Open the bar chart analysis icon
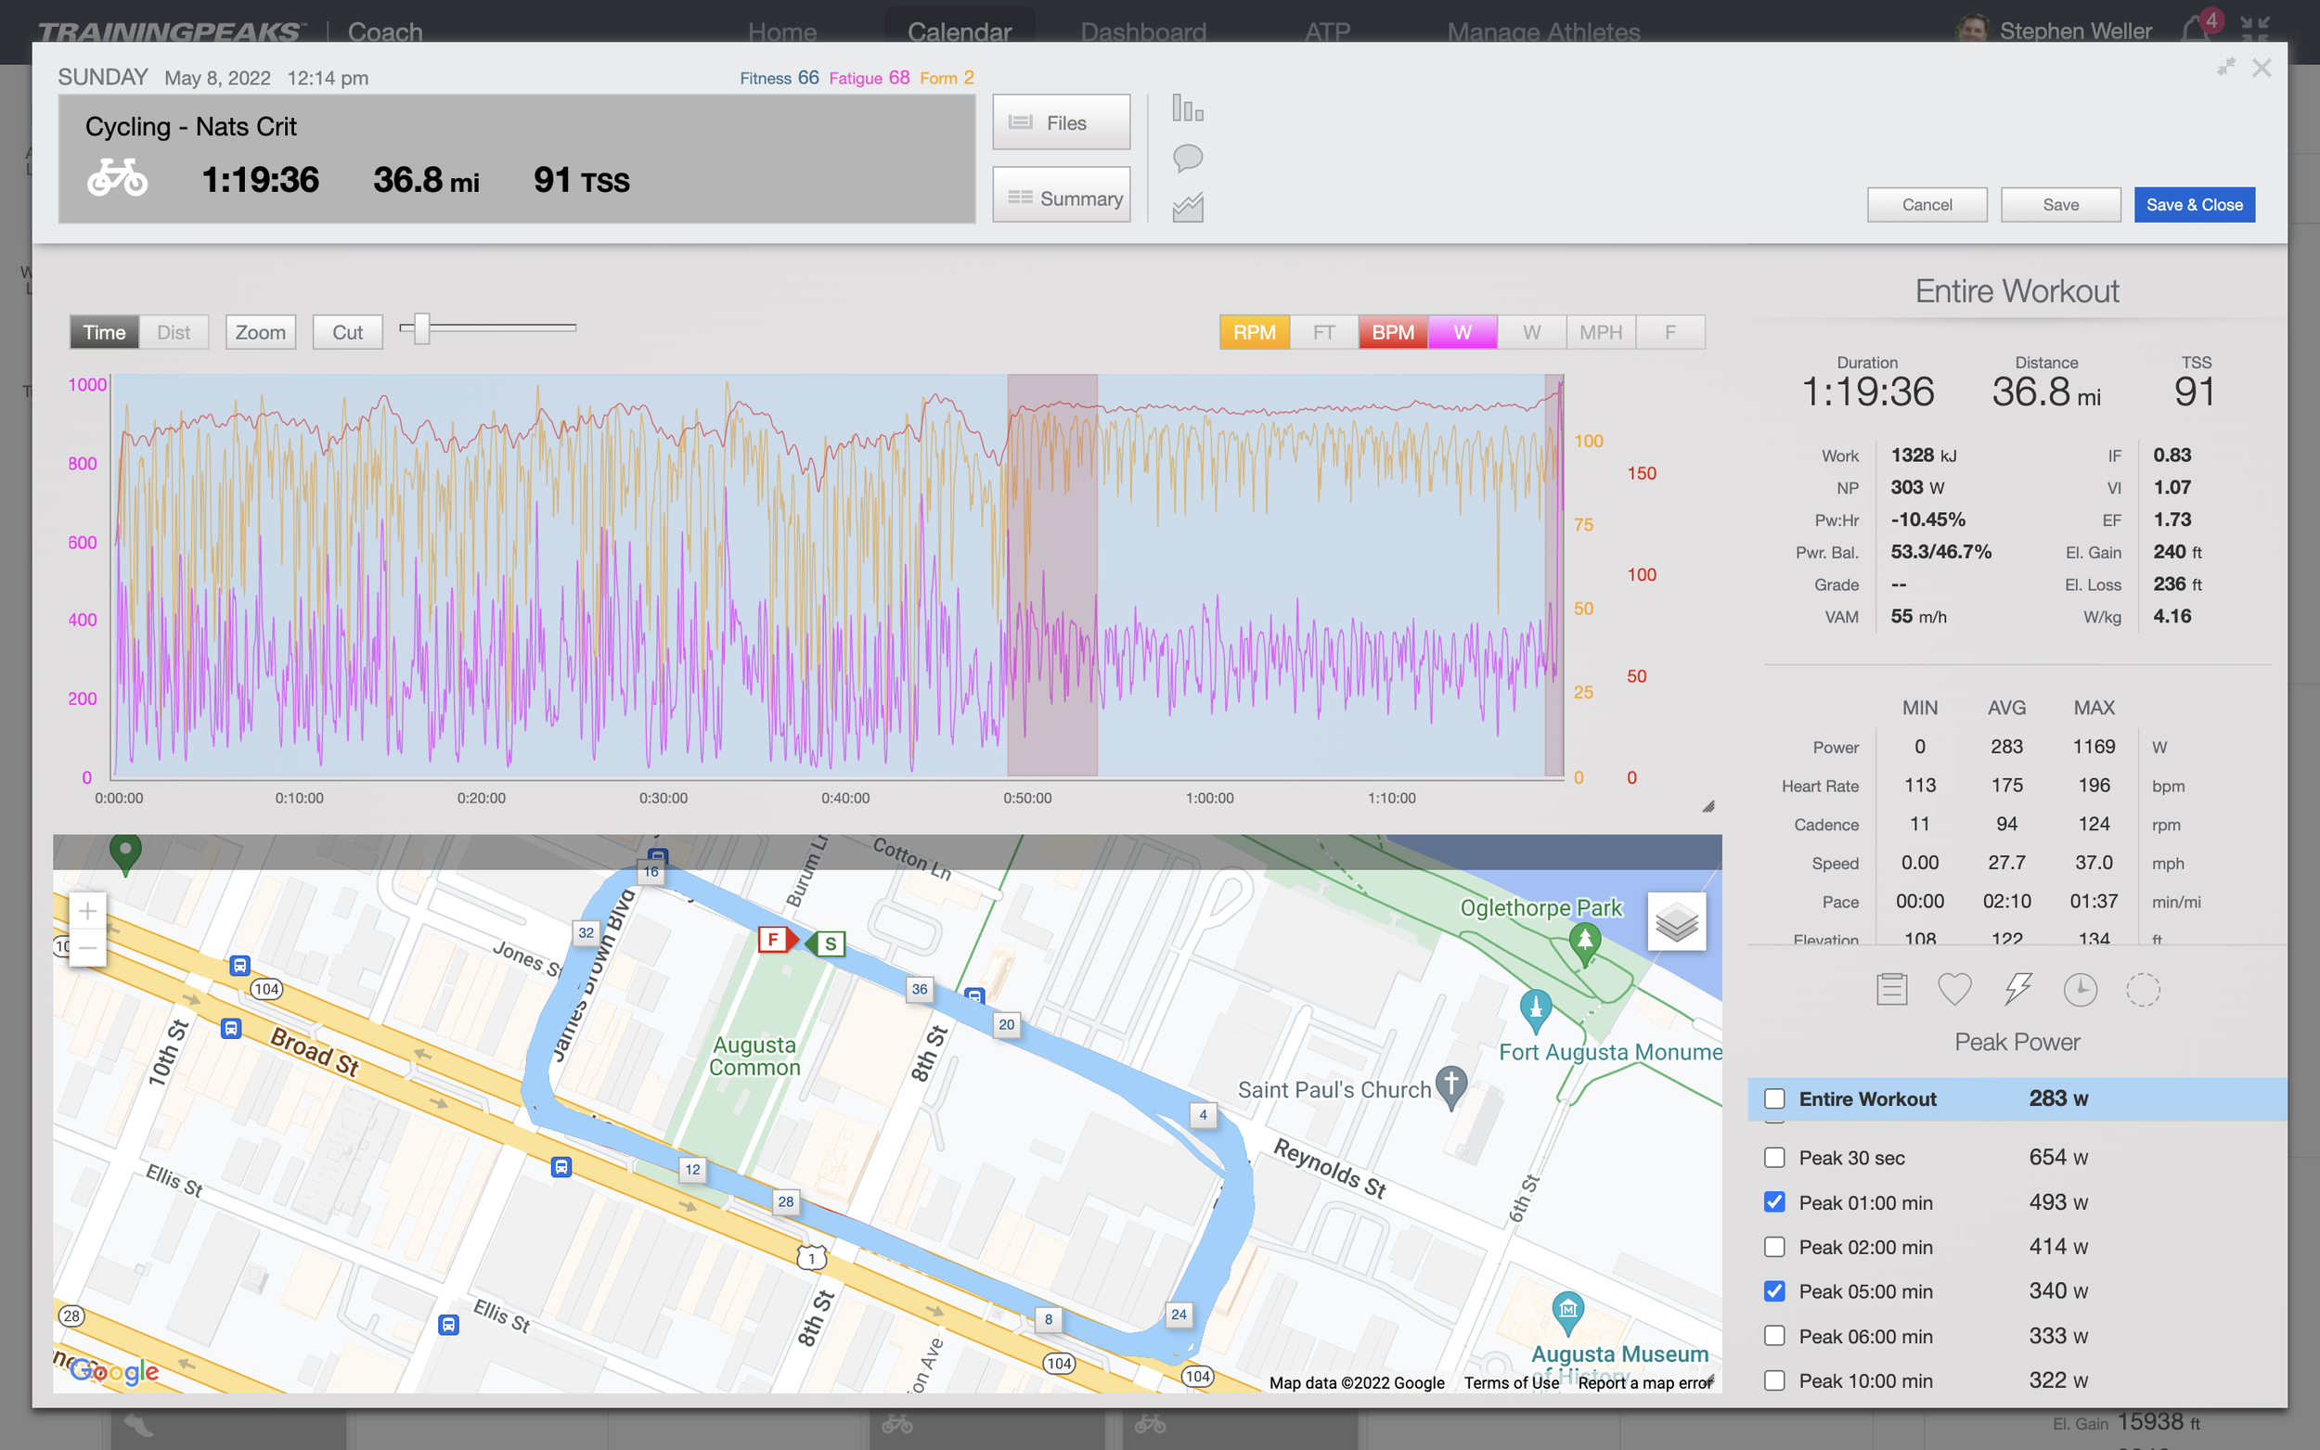The height and width of the screenshot is (1450, 2320). [1187, 108]
